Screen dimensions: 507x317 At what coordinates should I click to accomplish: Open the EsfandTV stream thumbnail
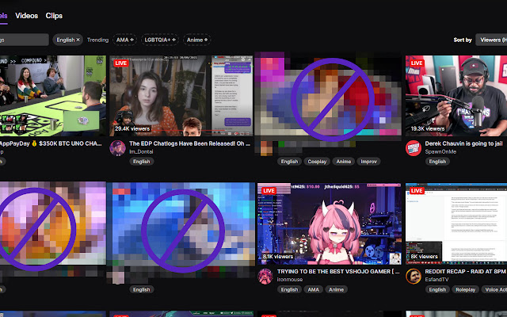tap(456, 223)
